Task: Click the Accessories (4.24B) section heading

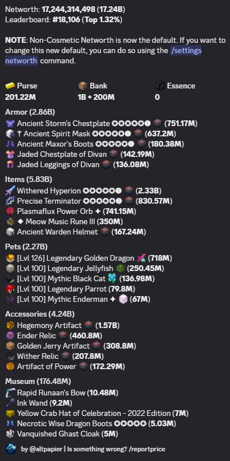Action: [x=40, y=314]
